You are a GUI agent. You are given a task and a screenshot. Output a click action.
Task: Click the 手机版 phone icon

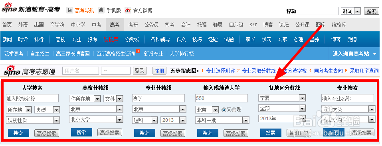tap(101, 10)
